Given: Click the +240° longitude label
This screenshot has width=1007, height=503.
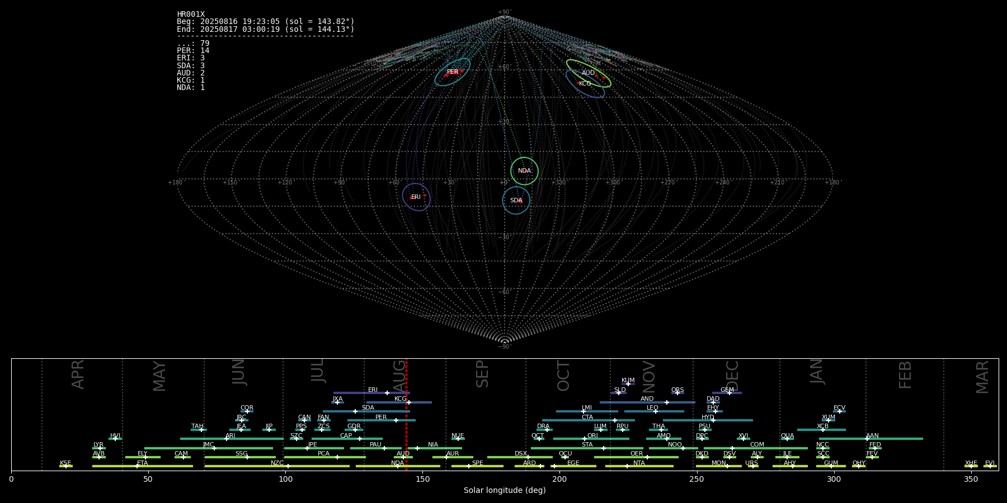Looking at the screenshot, I should 723,183.
